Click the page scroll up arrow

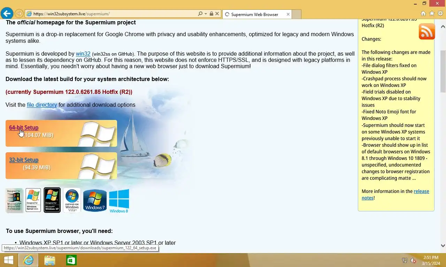443,26
